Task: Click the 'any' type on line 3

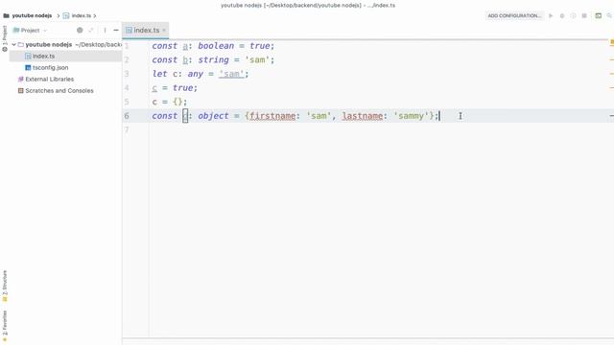Action: 195,74
